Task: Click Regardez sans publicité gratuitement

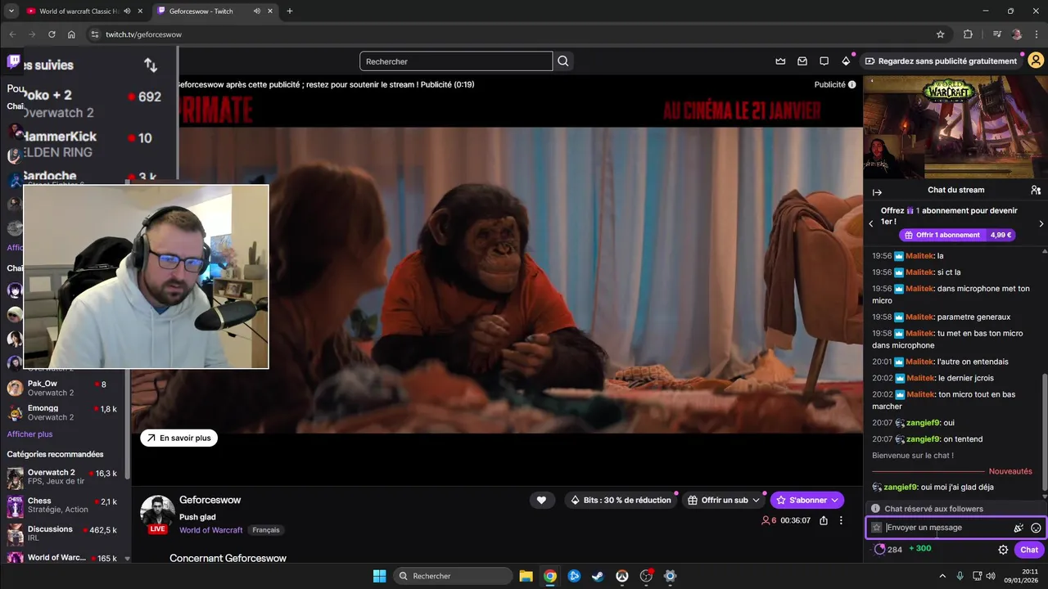Action: pyautogui.click(x=941, y=61)
